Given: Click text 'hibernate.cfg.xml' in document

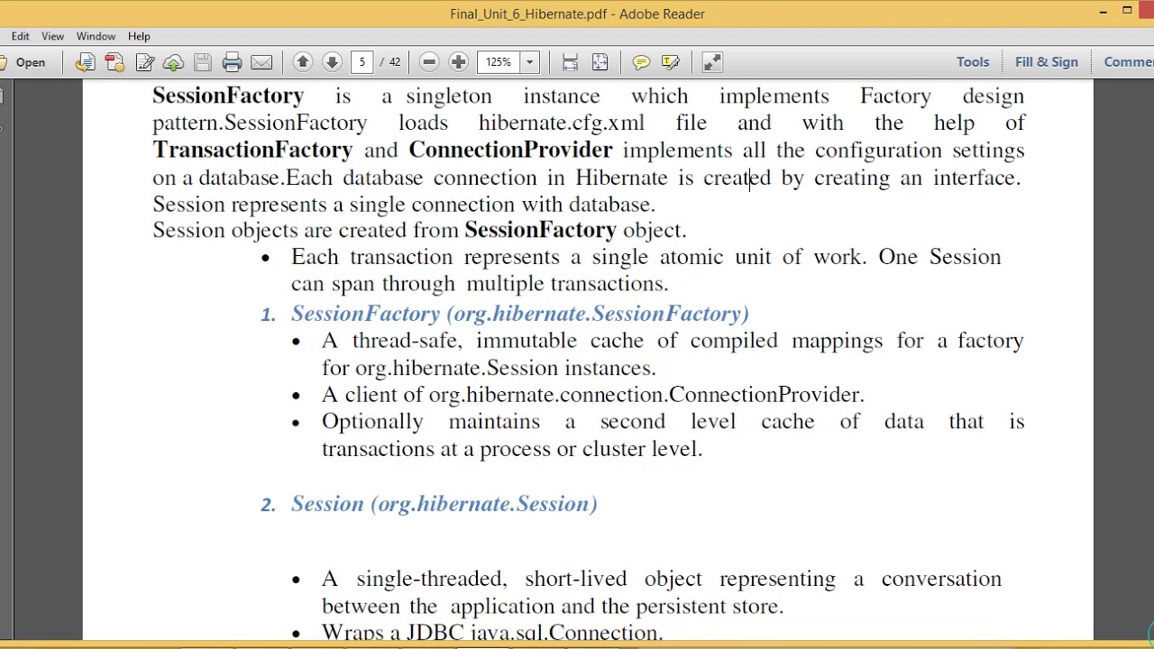Looking at the screenshot, I should (x=561, y=123).
